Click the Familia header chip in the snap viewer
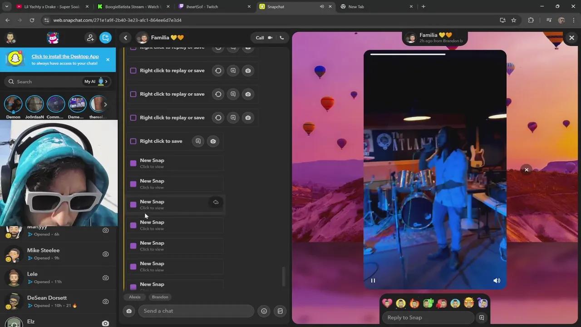581x327 pixels. [x=435, y=38]
